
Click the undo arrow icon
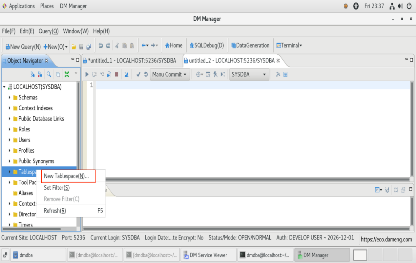tap(101, 46)
